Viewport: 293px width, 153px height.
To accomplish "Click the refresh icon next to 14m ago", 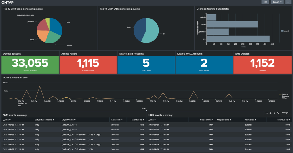I will click(x=278, y=113).
